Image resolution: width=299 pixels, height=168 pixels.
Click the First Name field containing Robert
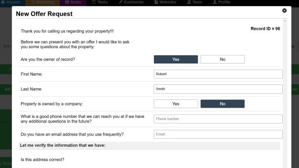(218, 74)
